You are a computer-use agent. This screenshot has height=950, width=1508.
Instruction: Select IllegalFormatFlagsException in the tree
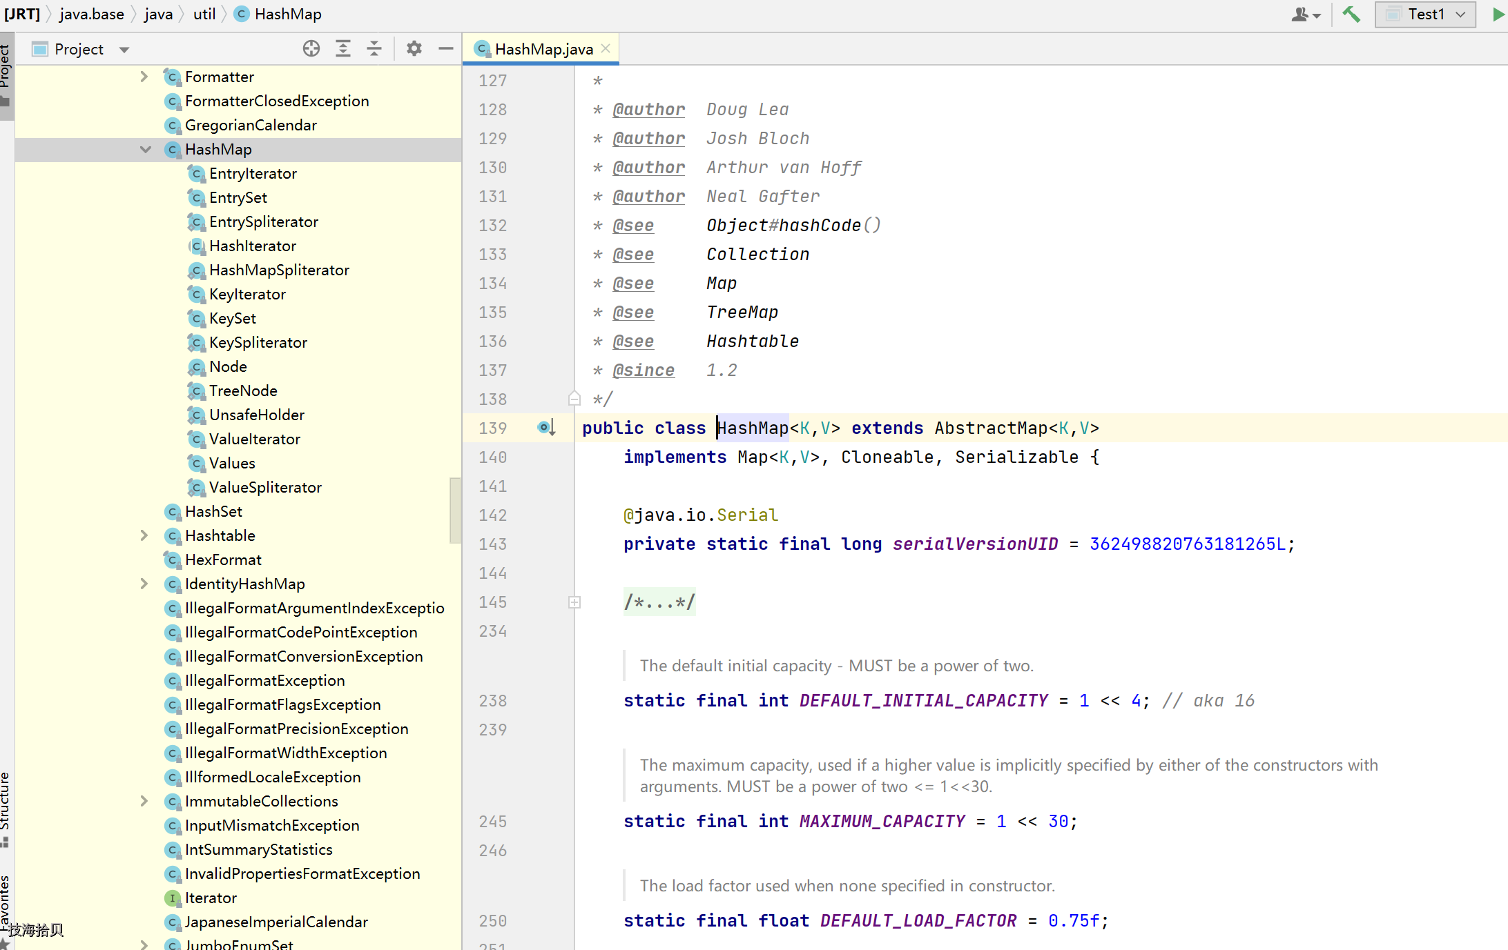tap(282, 704)
